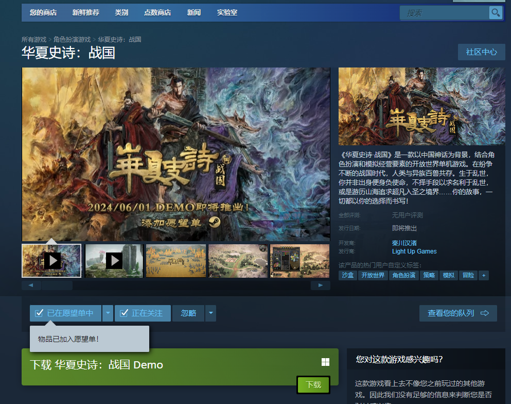
Task: Play the second video thumbnail
Action: (114, 261)
